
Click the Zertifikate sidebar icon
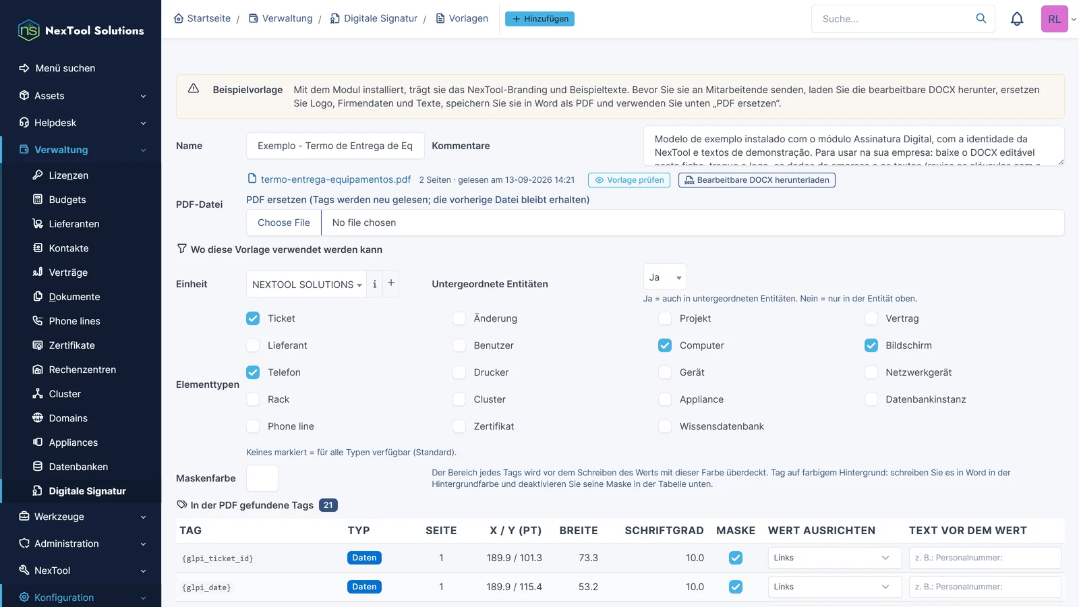[x=38, y=345]
